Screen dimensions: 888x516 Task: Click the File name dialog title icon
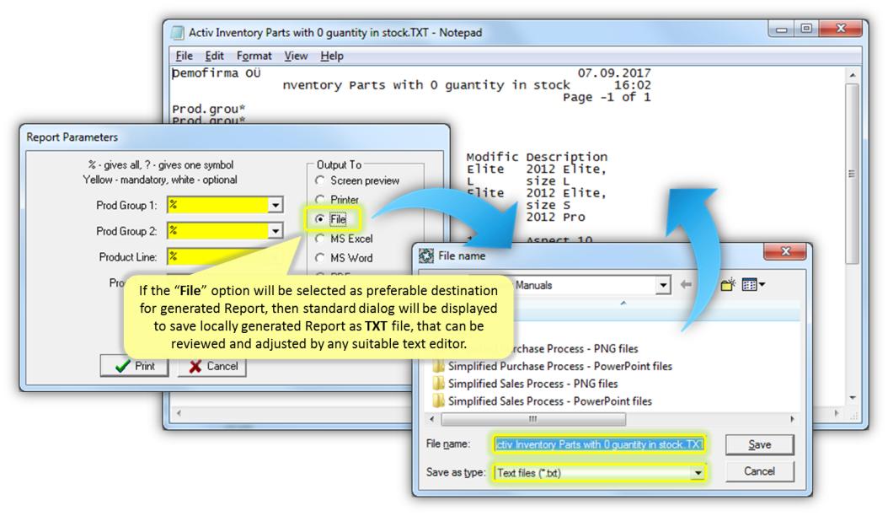(425, 255)
